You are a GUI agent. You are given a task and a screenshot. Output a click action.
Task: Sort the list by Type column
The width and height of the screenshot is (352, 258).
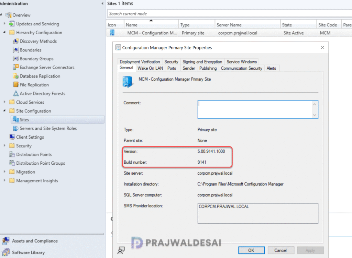click(197, 25)
